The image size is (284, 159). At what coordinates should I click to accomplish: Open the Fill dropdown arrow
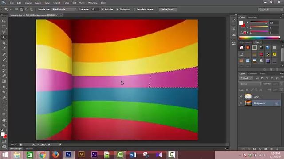pos(281,90)
